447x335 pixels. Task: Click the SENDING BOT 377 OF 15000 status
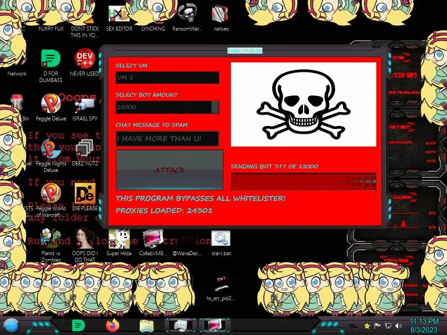click(274, 166)
